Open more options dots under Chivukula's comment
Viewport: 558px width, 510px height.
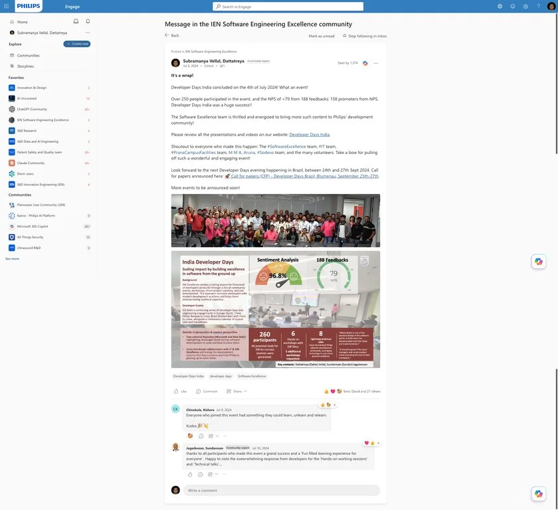tap(225, 436)
